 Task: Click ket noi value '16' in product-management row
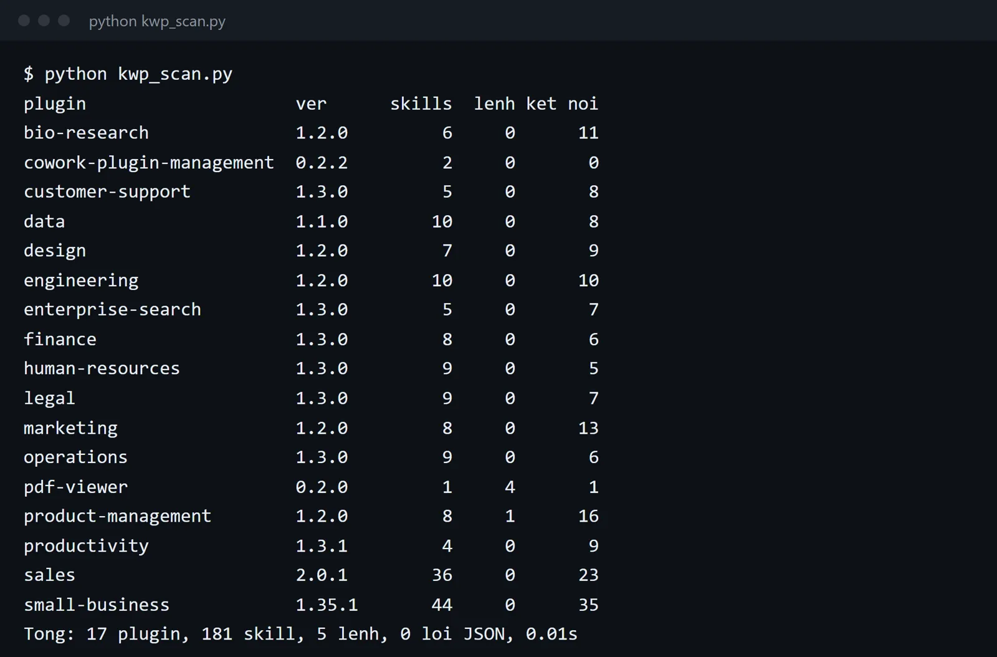coord(588,516)
